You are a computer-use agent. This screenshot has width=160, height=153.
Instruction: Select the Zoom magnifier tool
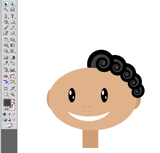[x=12, y=94]
